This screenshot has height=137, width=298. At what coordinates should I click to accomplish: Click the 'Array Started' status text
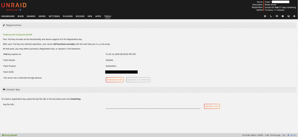point(11,135)
